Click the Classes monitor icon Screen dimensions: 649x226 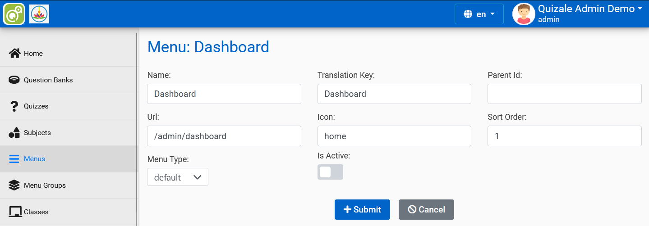click(14, 212)
